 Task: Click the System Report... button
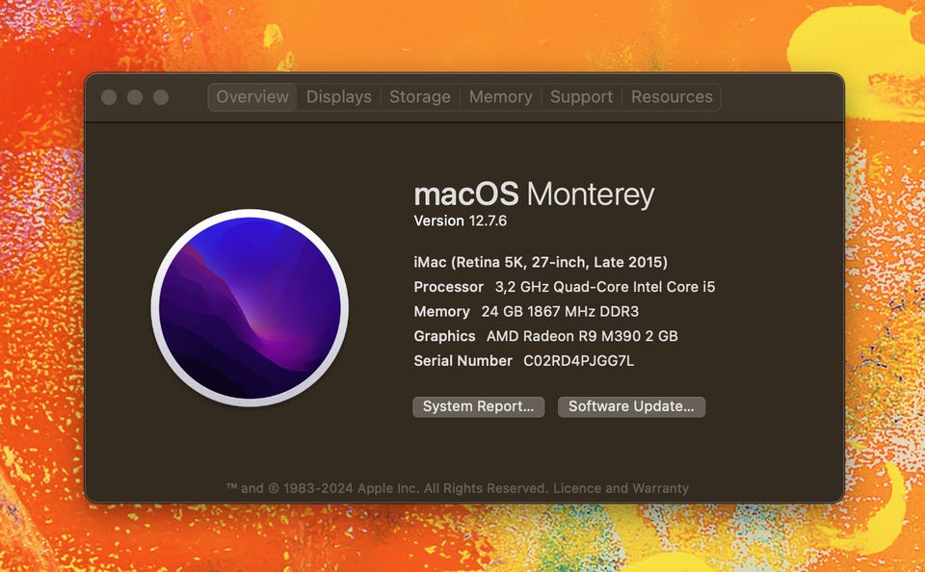[x=479, y=407]
